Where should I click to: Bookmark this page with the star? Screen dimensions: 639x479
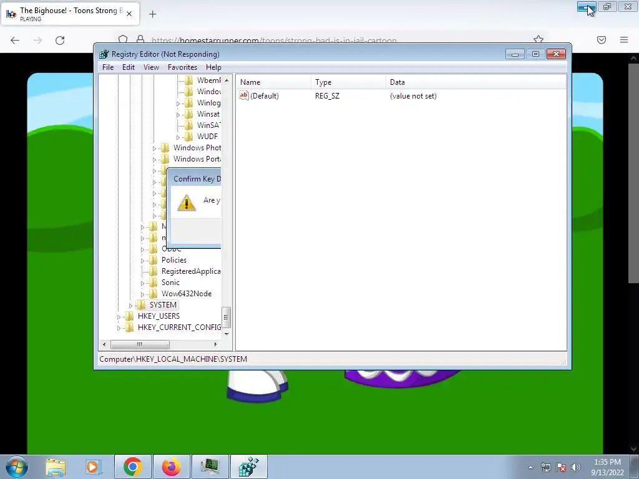pos(539,39)
